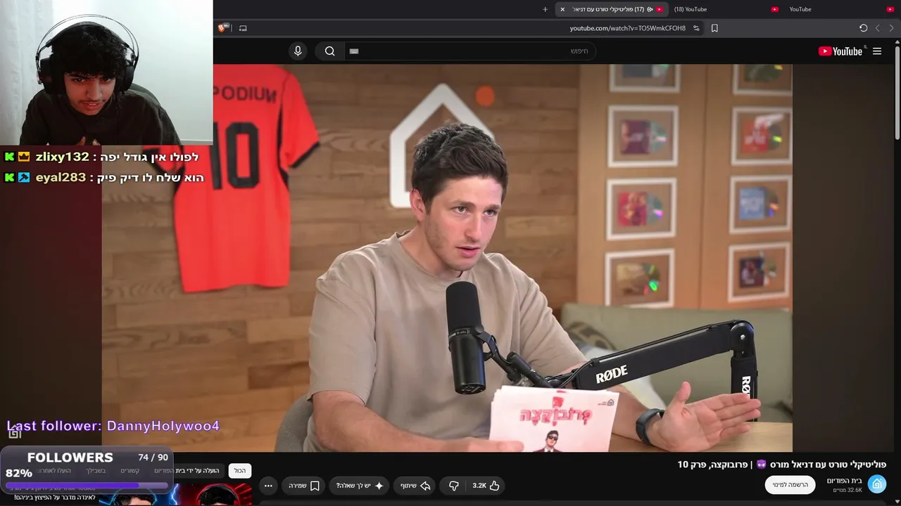
Task: Like the video (3.2K thumbs up)
Action: click(486, 486)
